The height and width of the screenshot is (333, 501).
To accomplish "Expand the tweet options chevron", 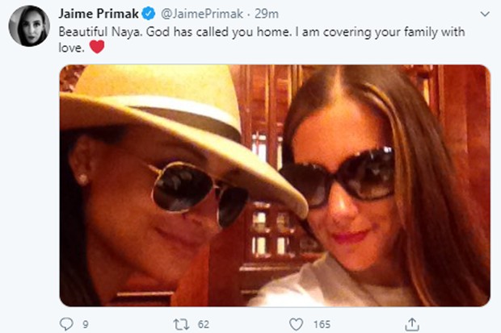I will point(485,14).
